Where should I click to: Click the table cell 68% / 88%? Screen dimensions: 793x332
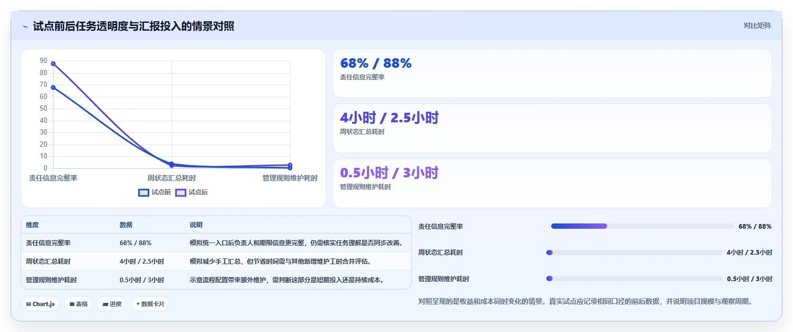point(136,243)
